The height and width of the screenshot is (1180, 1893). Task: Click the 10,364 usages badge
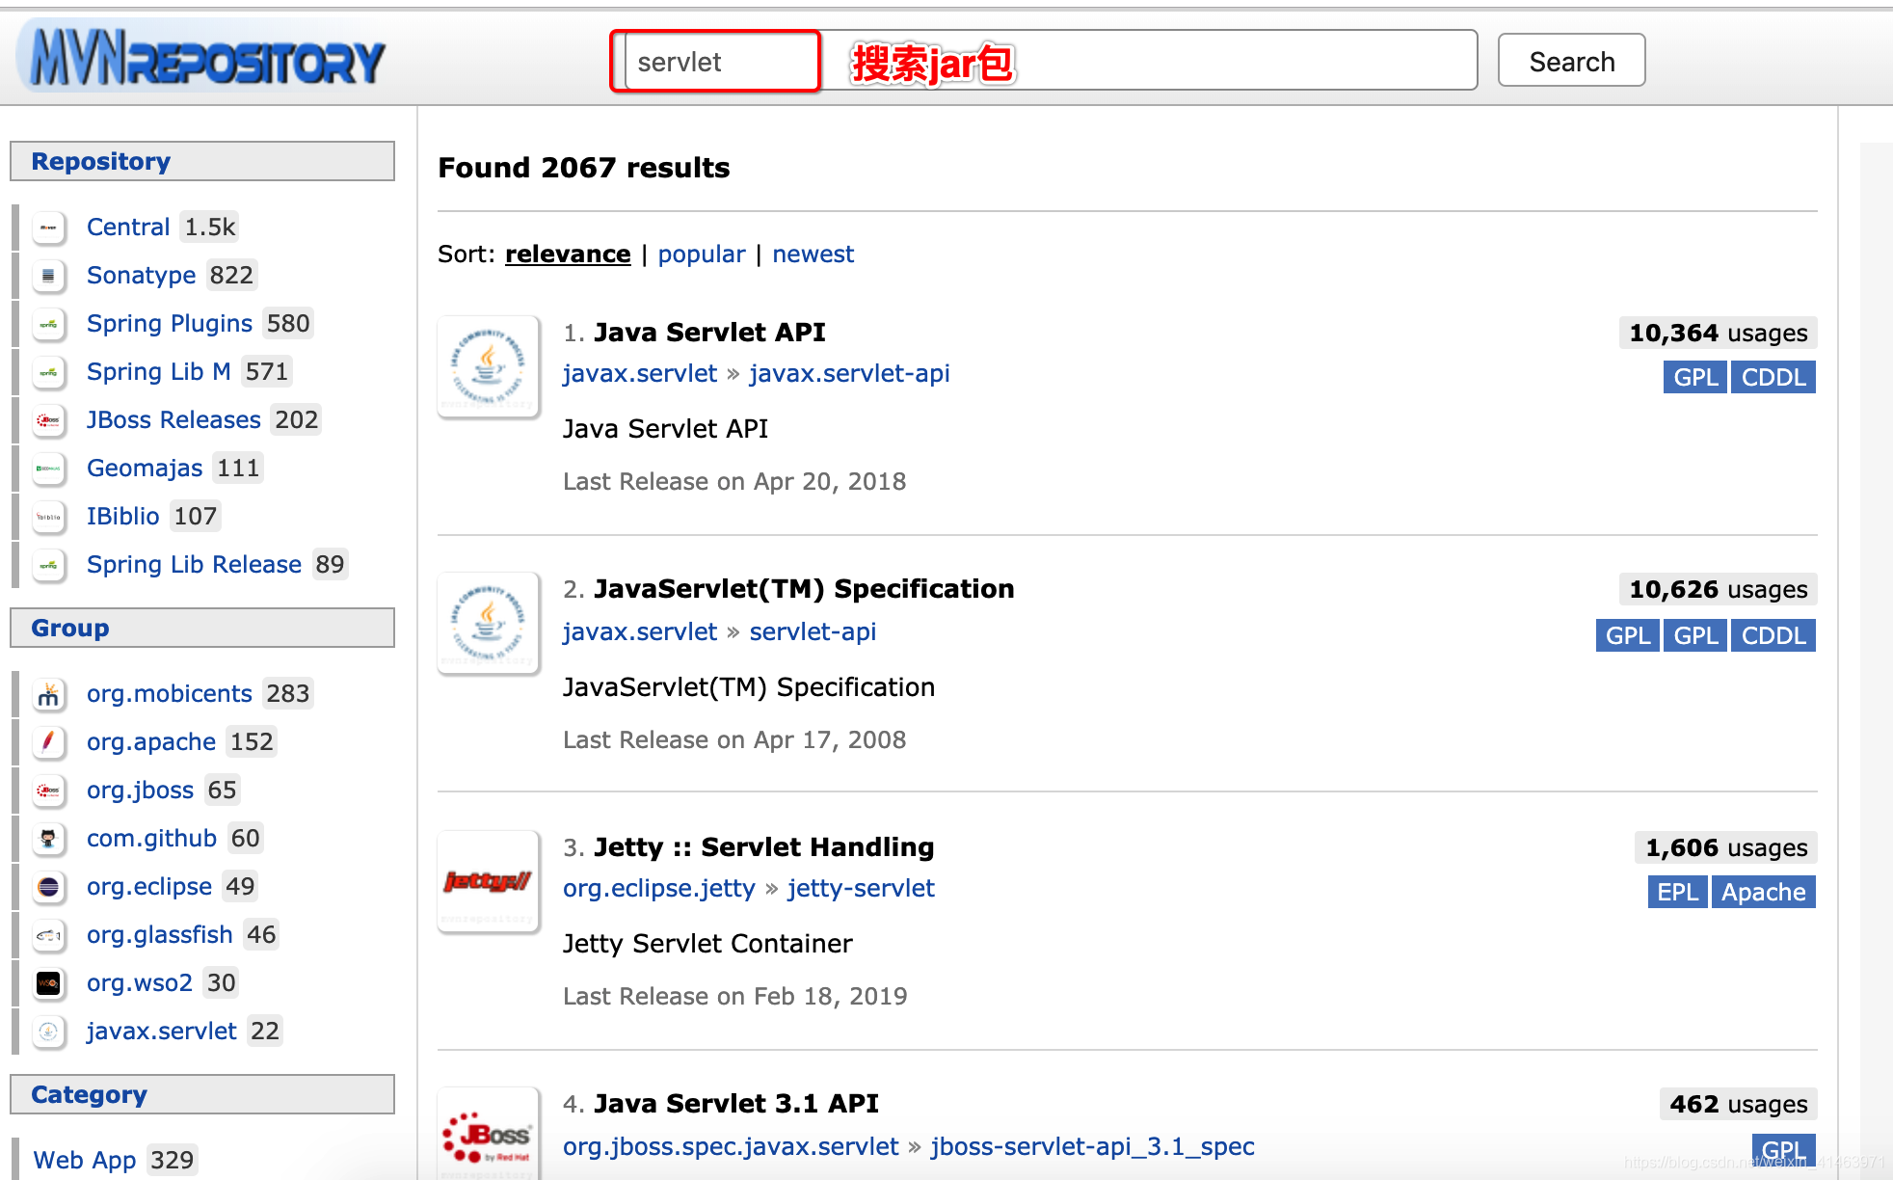tap(1719, 334)
